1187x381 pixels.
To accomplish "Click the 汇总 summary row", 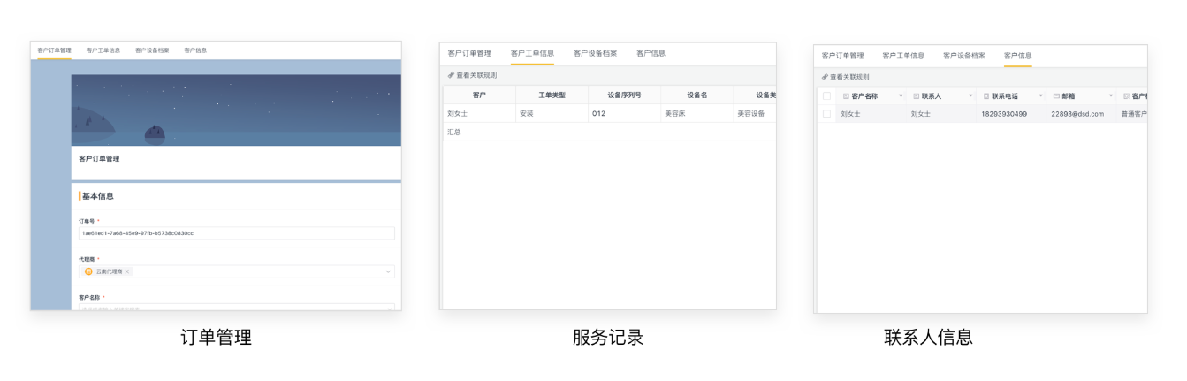I will 610,132.
